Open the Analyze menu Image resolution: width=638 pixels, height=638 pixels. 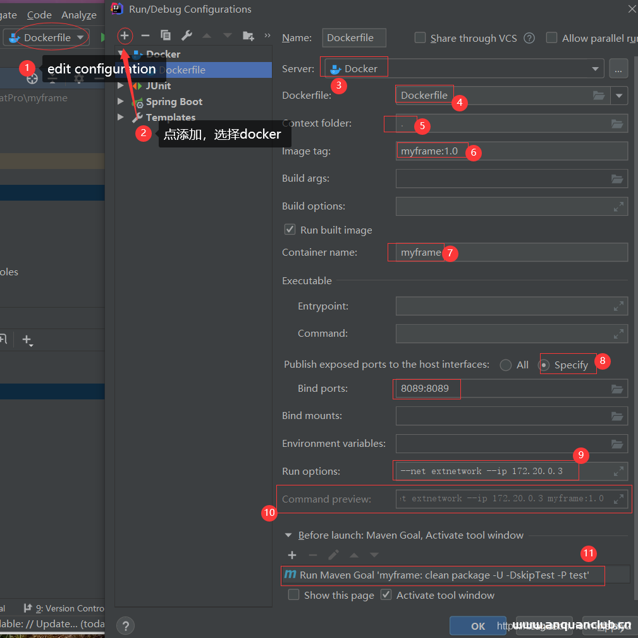79,15
